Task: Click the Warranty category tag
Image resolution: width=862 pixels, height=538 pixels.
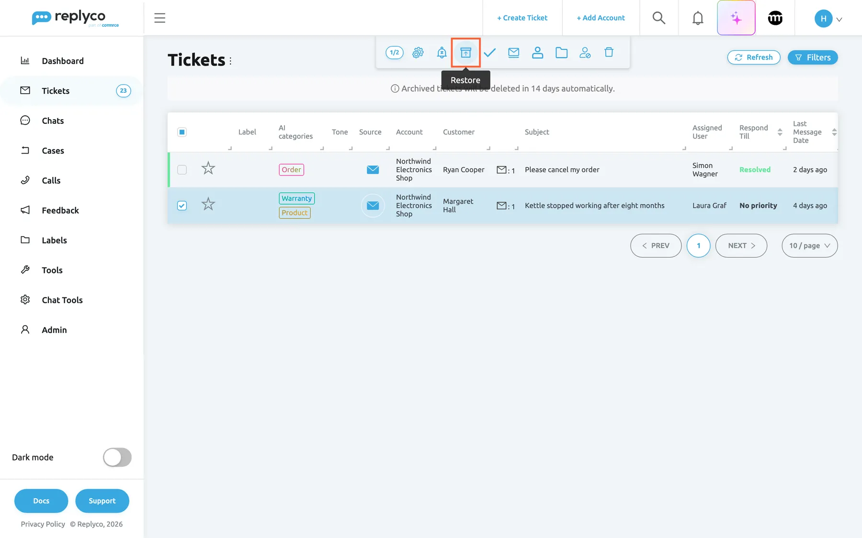Action: (x=296, y=198)
